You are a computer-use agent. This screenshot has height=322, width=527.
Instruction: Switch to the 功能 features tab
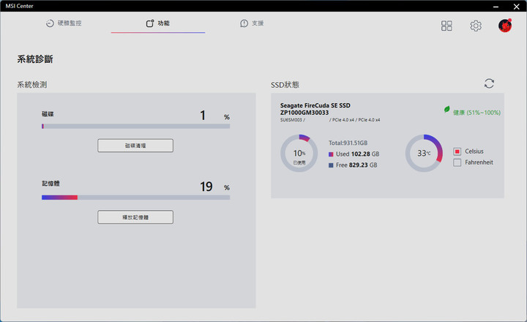click(x=157, y=23)
